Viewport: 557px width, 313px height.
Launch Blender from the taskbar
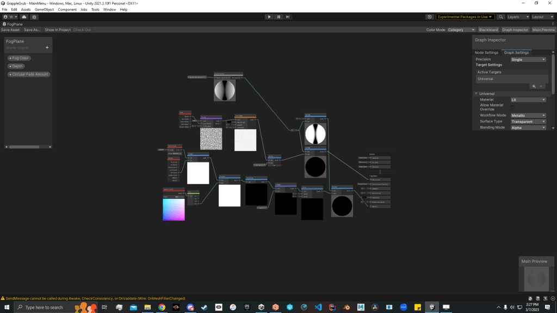346,308
